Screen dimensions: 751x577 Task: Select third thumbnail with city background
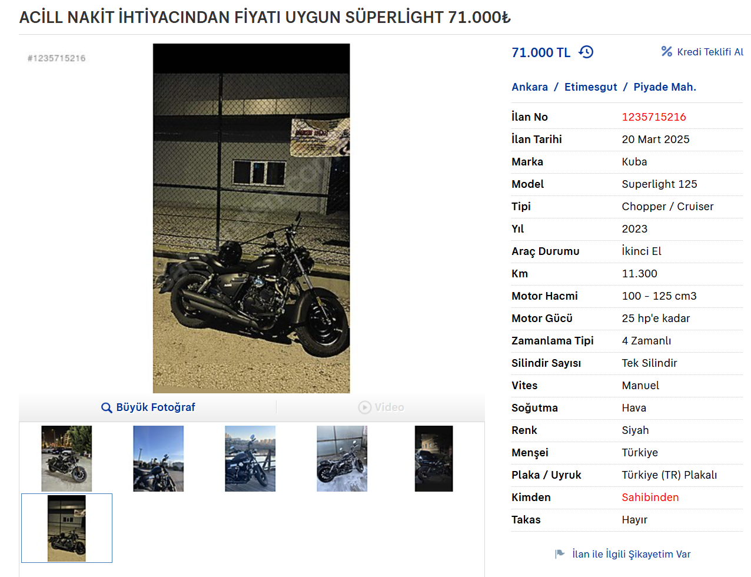tap(250, 459)
